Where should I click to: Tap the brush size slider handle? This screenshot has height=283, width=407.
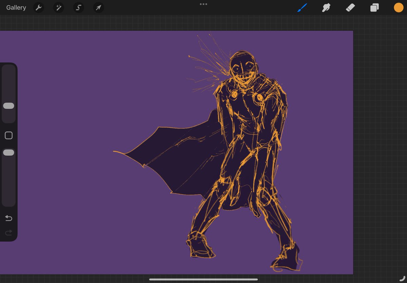click(x=8, y=106)
